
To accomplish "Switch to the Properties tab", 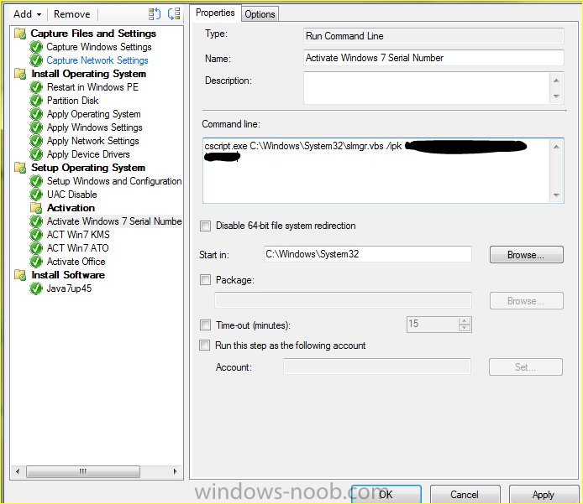I will (215, 13).
